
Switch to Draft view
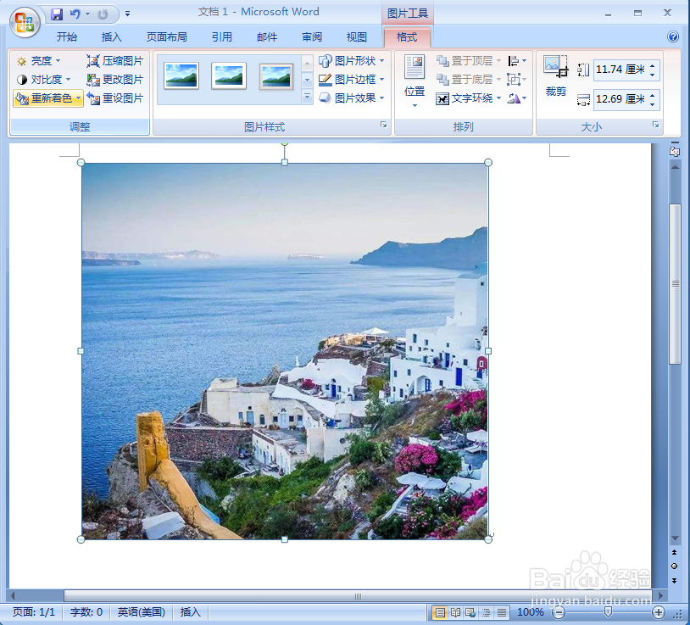point(501,612)
